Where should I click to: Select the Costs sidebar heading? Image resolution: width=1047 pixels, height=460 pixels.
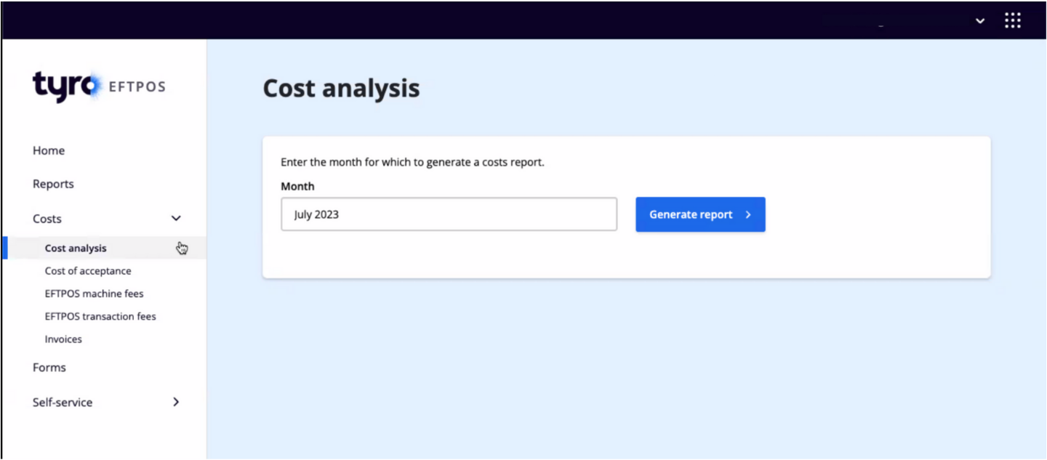47,219
